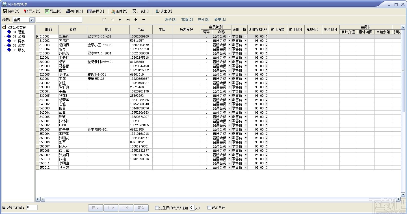The image size is (407, 214).
Task: Open the 零售价 price dropdown for 郭海宾
Action: tap(245, 36)
